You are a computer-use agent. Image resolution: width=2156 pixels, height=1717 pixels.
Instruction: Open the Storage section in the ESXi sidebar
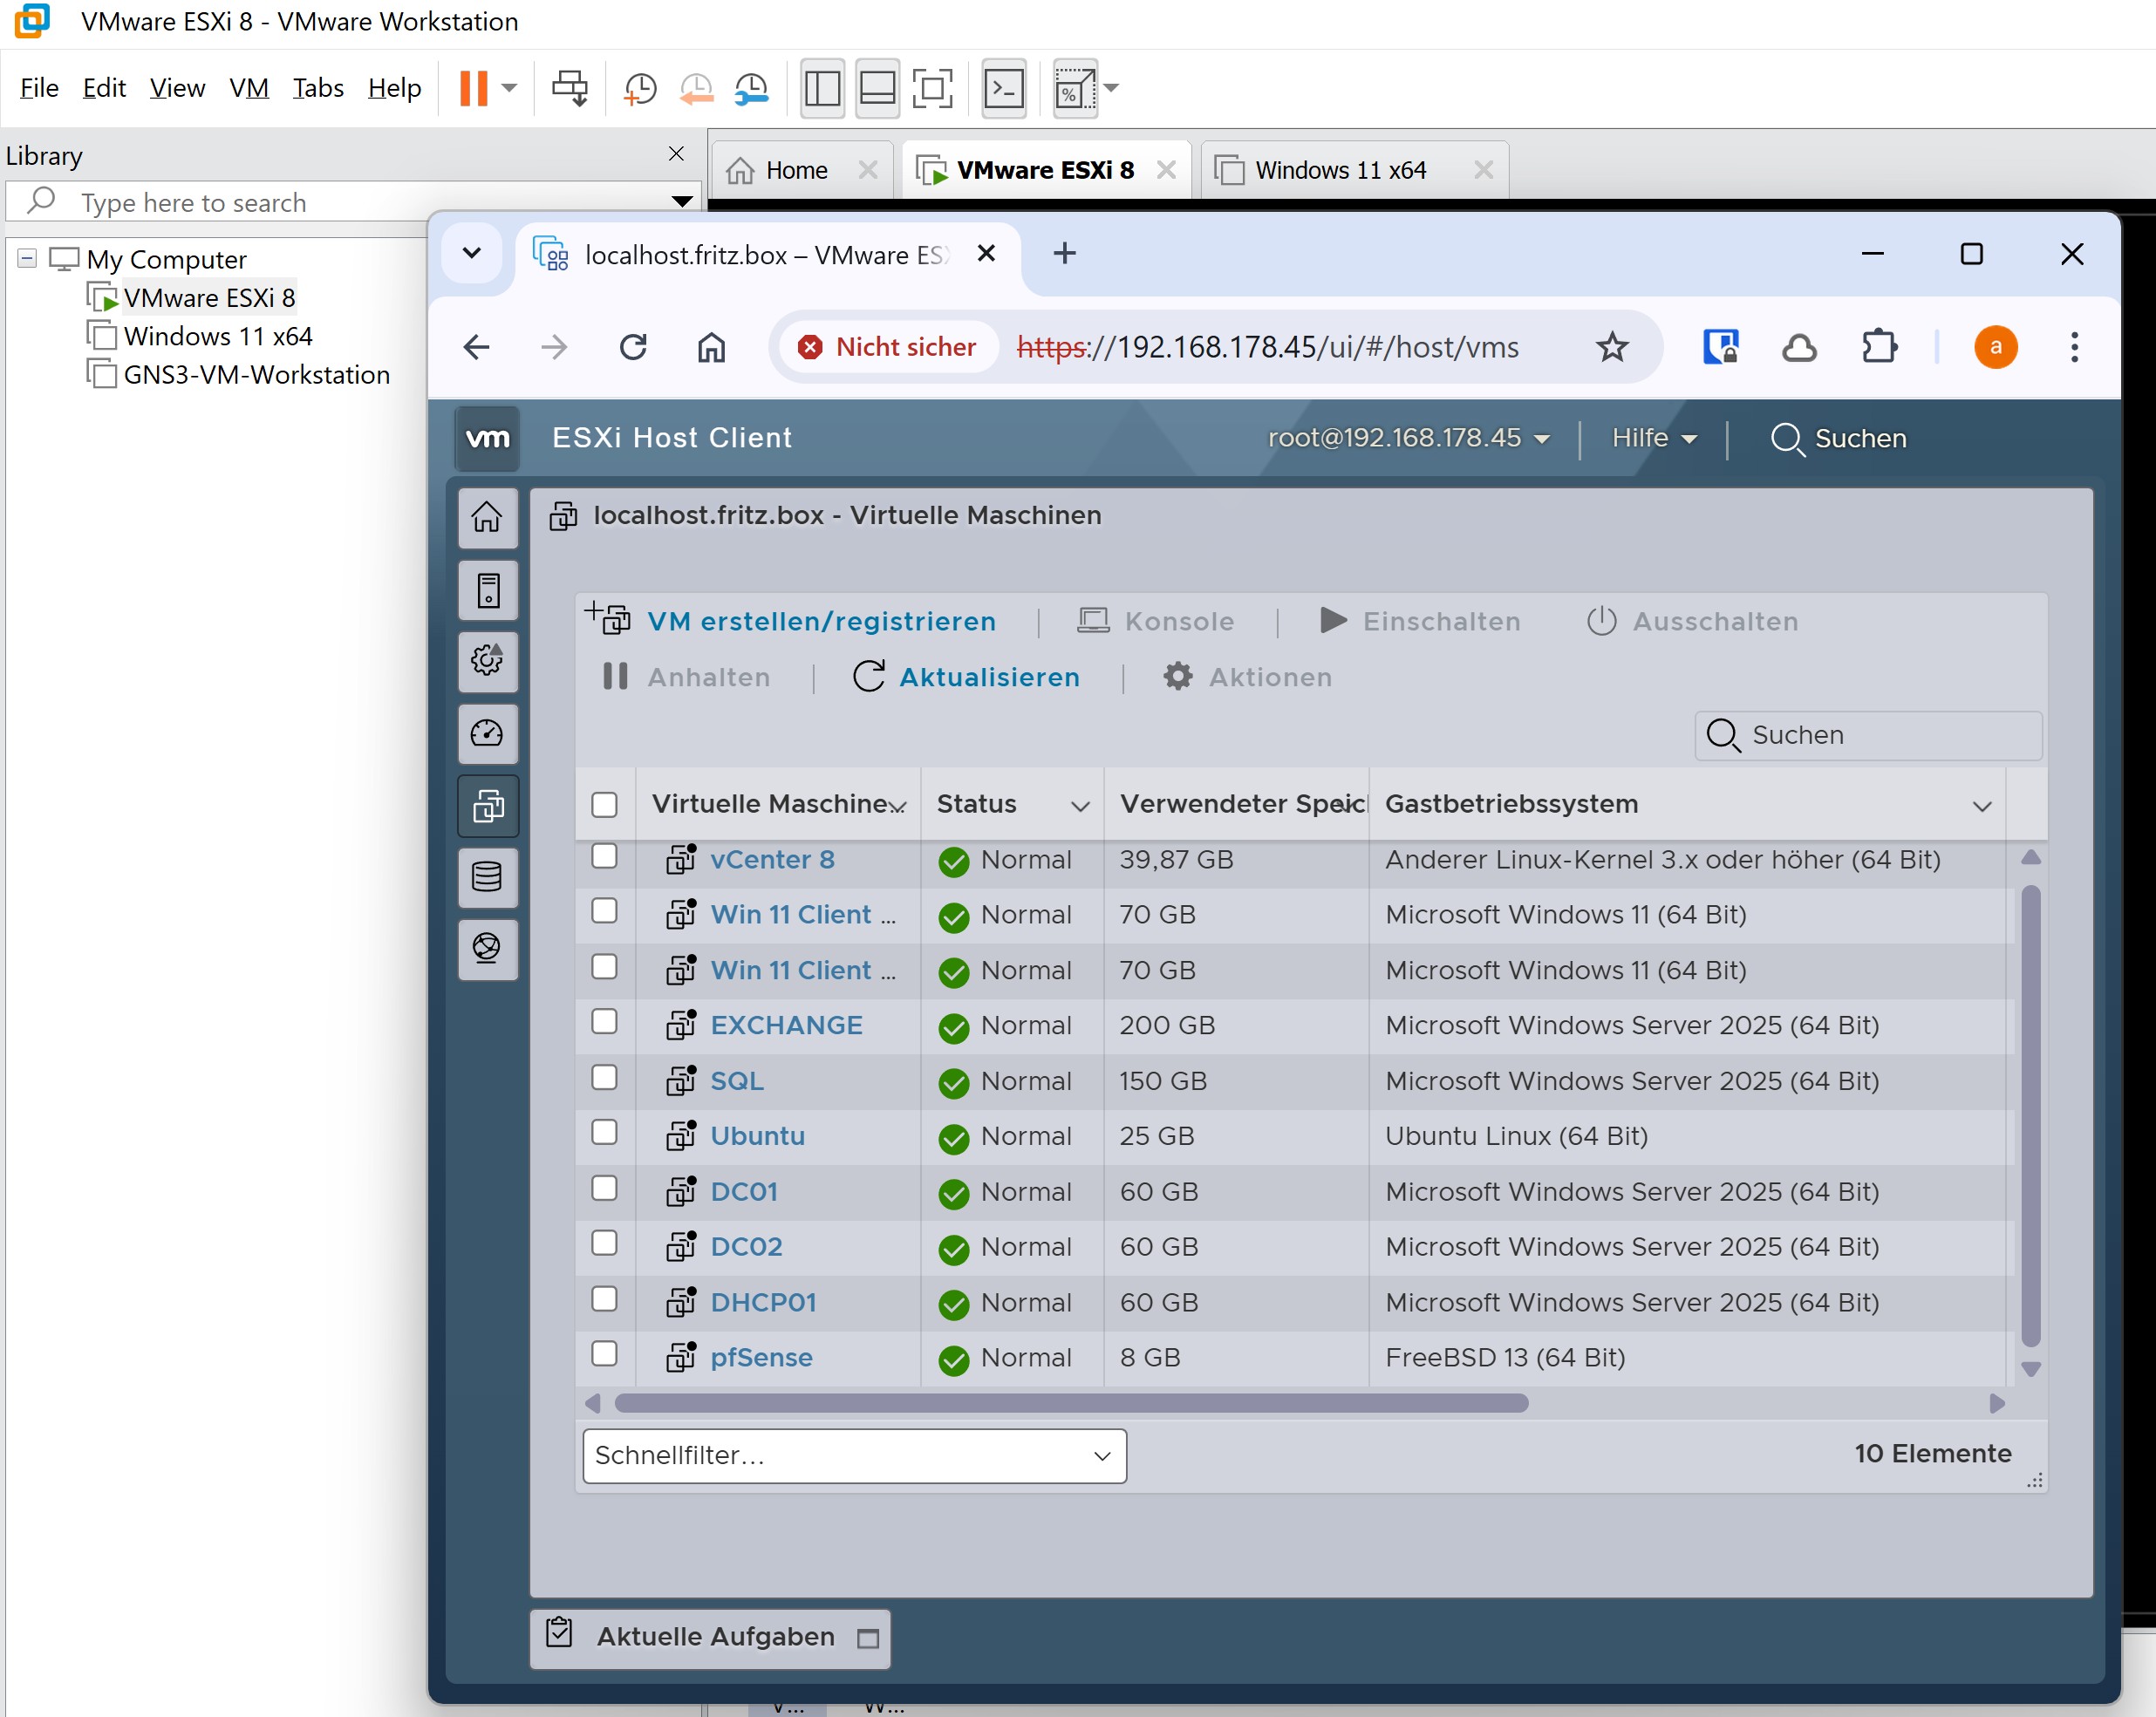pos(487,877)
